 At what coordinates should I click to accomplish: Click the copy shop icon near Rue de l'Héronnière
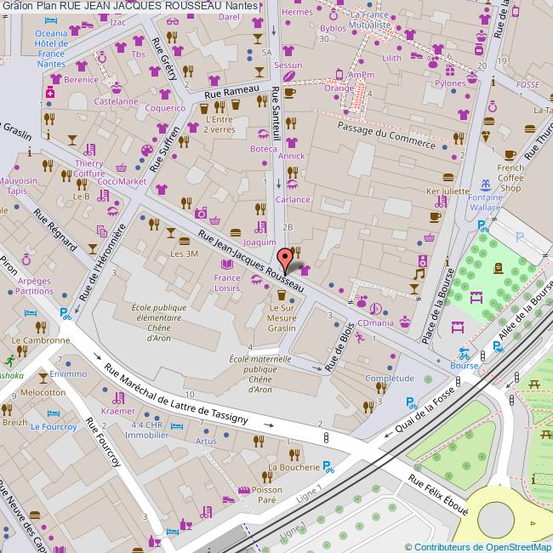pos(102,231)
